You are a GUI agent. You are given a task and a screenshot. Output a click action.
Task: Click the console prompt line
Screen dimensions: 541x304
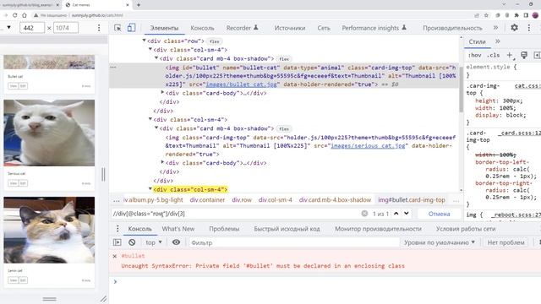[325, 281]
